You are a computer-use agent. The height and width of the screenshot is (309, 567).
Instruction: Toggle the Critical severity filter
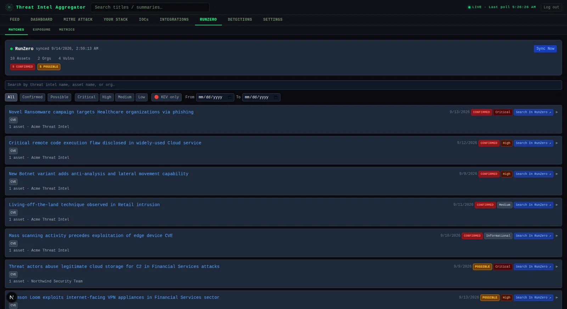click(x=86, y=97)
